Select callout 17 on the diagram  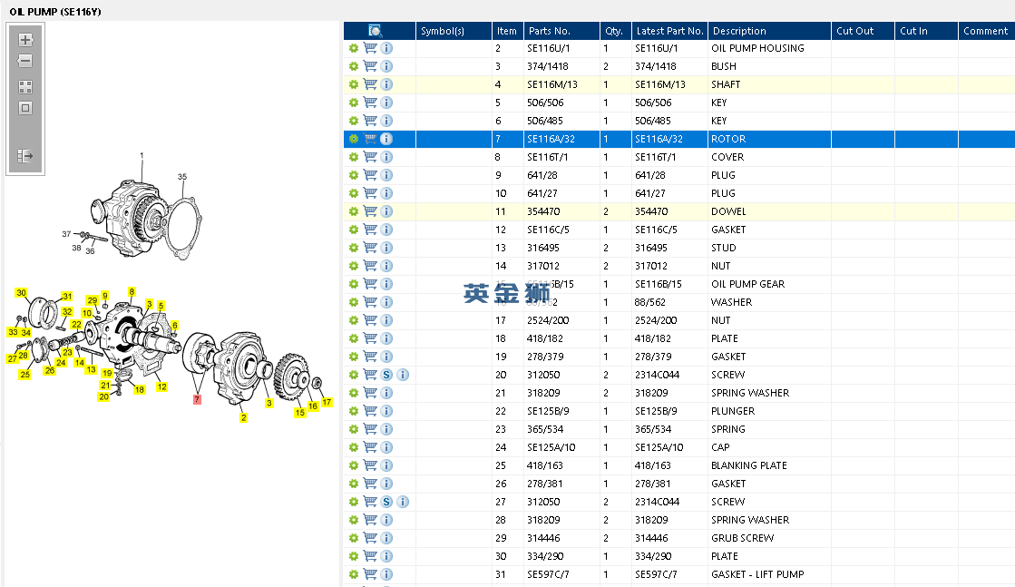click(327, 402)
